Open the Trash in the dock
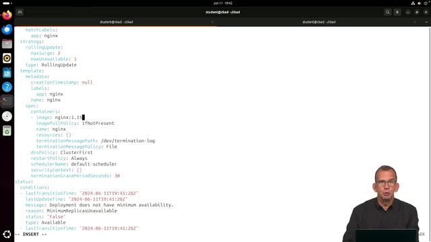The image size is (431, 242). tap(7, 131)
